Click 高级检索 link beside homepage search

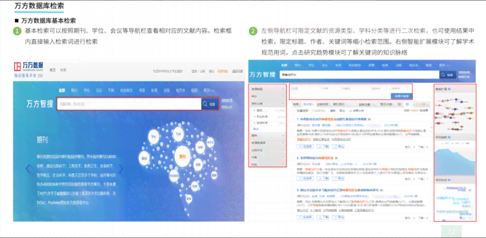pos(227,101)
